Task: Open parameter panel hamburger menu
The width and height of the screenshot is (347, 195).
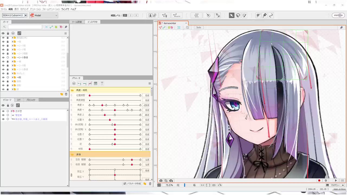Action: 149,83
